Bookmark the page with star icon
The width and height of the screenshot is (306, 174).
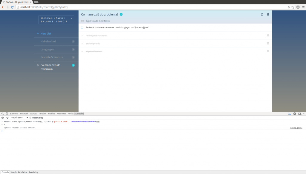[293, 7]
